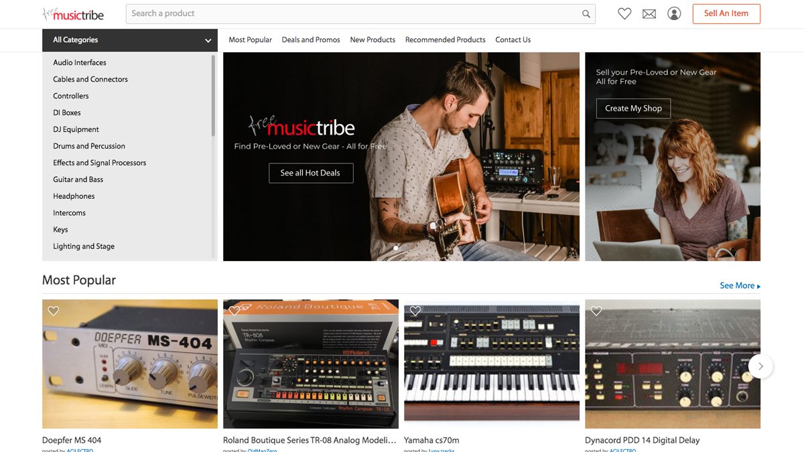
Task: Click the category list scrollbar
Action: coord(214,96)
